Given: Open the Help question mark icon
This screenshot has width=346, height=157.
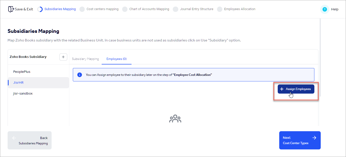Looking at the screenshot, I should (324, 9).
